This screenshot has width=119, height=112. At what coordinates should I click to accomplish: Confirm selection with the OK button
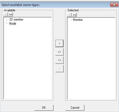pyautogui.click(x=44, y=108)
